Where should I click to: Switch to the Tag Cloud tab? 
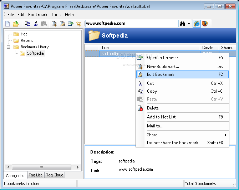pyautogui.click(x=55, y=175)
